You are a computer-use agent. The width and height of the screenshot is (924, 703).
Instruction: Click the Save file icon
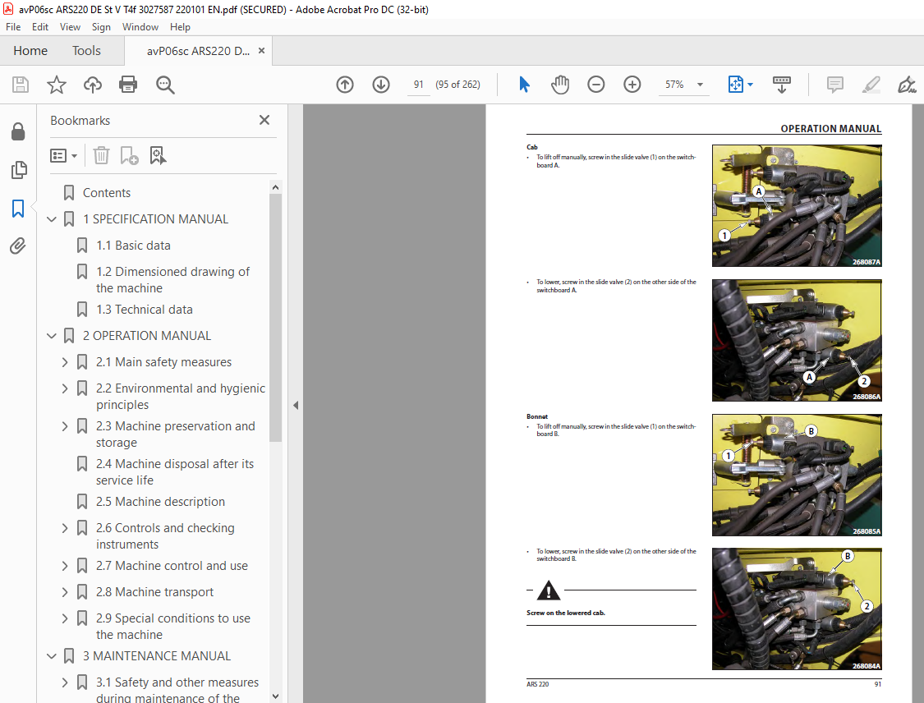coord(21,85)
